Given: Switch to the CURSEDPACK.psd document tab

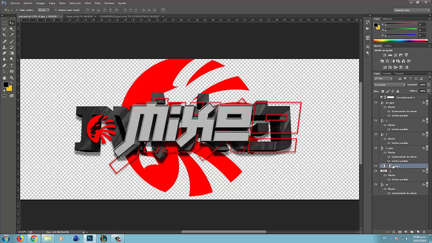Looking at the screenshot, I should [x=130, y=16].
